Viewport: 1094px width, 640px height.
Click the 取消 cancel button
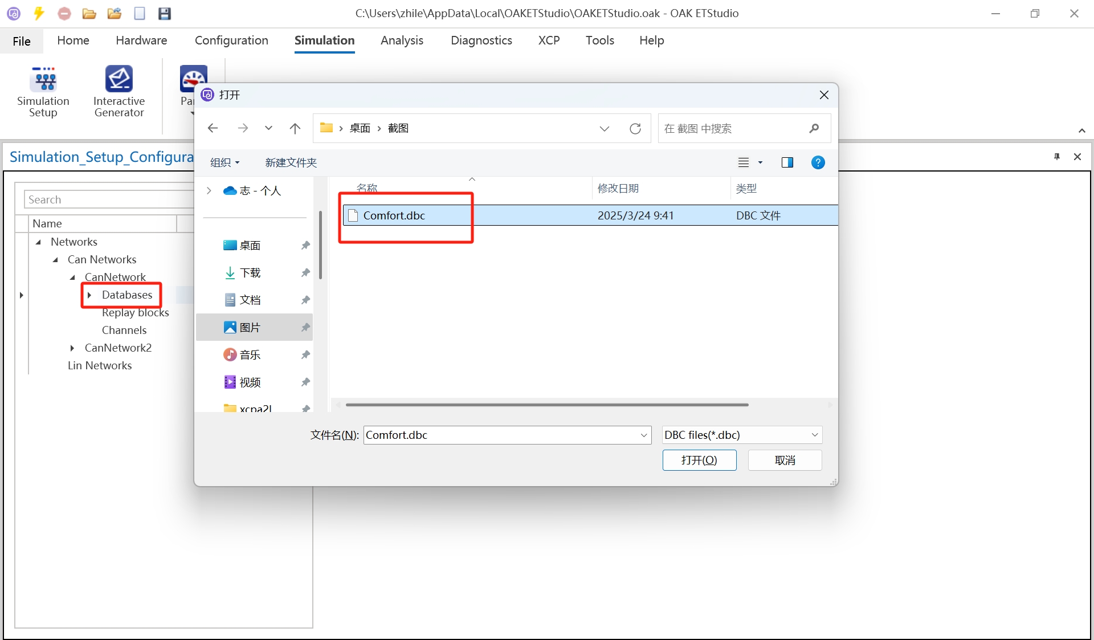(785, 460)
